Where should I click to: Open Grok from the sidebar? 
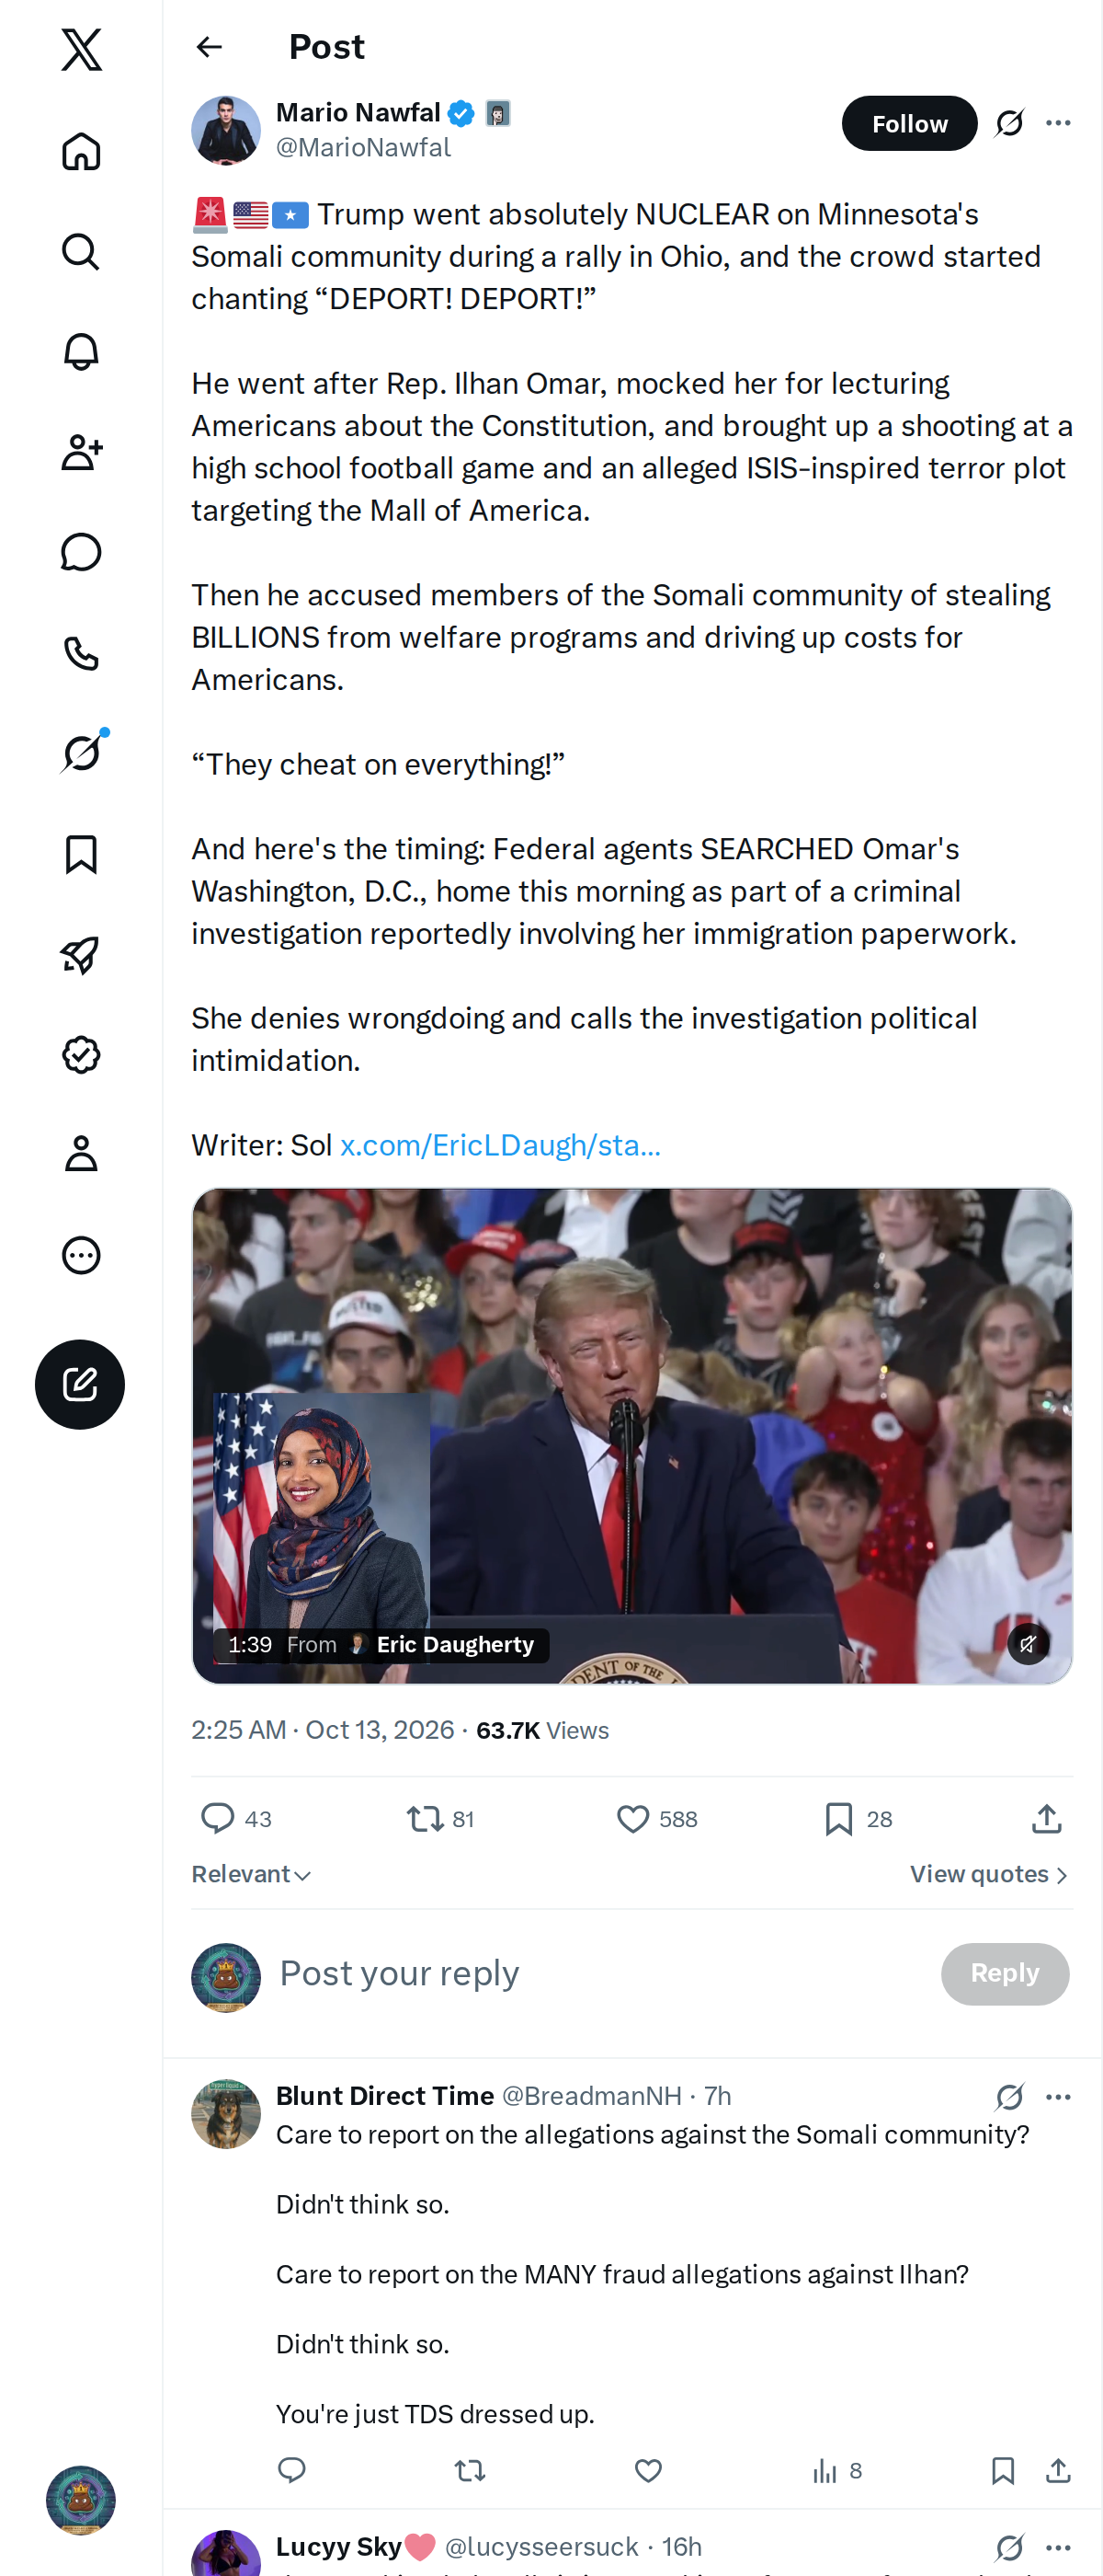81,752
